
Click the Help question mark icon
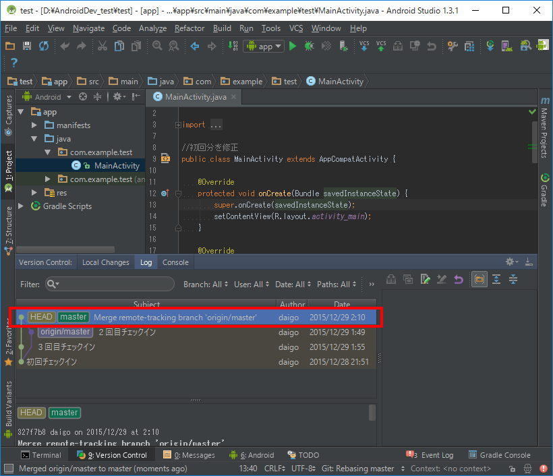(13, 63)
